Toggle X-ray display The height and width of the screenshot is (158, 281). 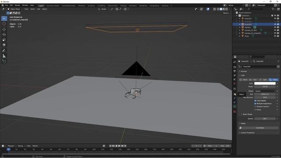click(x=215, y=9)
